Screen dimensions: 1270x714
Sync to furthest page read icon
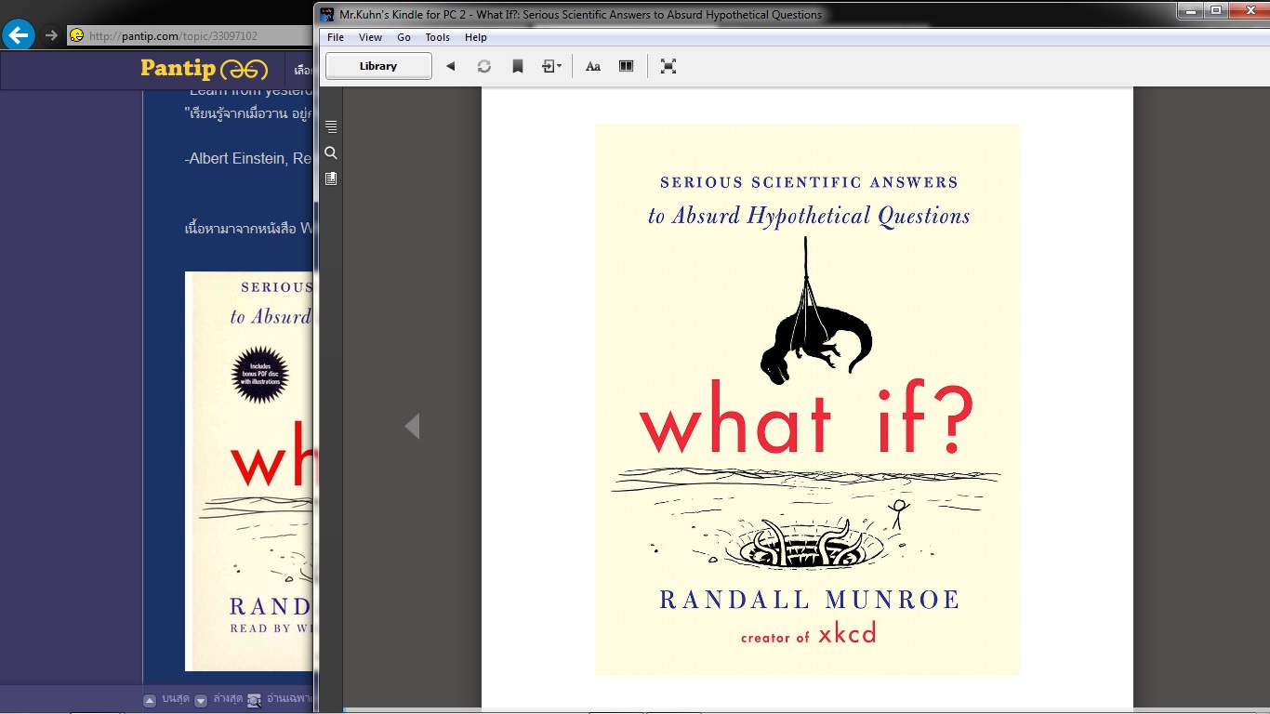(x=484, y=66)
